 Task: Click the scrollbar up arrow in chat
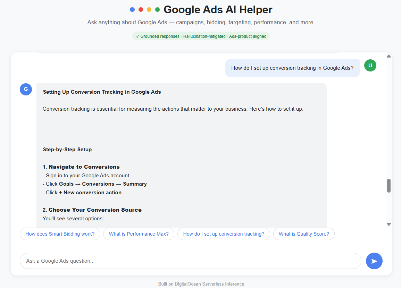[389, 56]
